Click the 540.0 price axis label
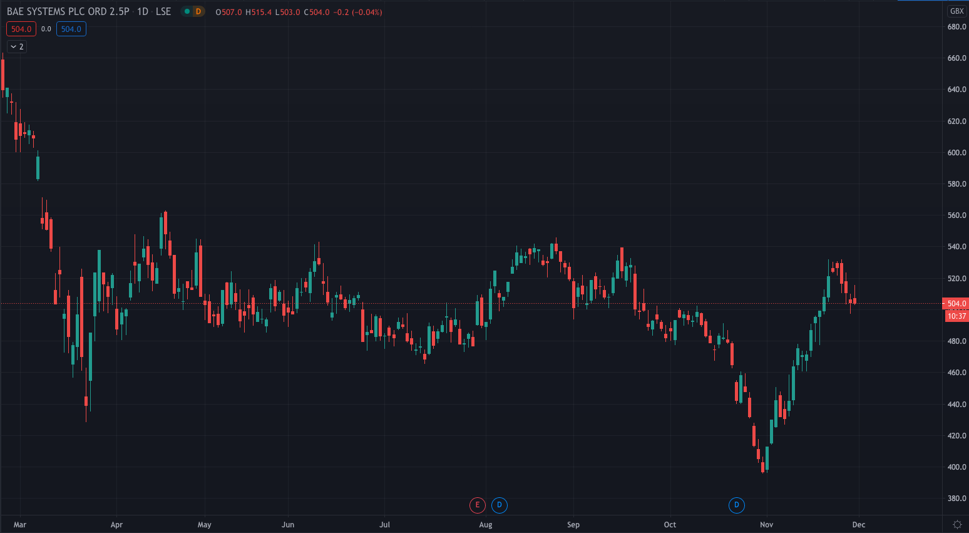This screenshot has height=533, width=969. [956, 247]
